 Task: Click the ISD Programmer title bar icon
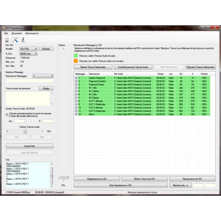tap(3, 28)
